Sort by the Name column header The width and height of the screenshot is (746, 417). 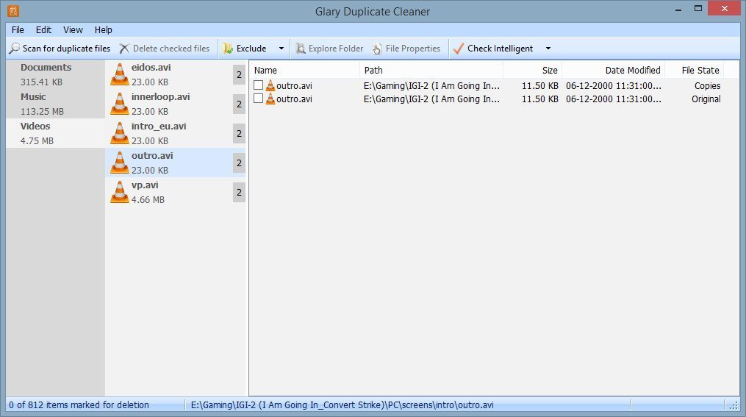coord(304,71)
